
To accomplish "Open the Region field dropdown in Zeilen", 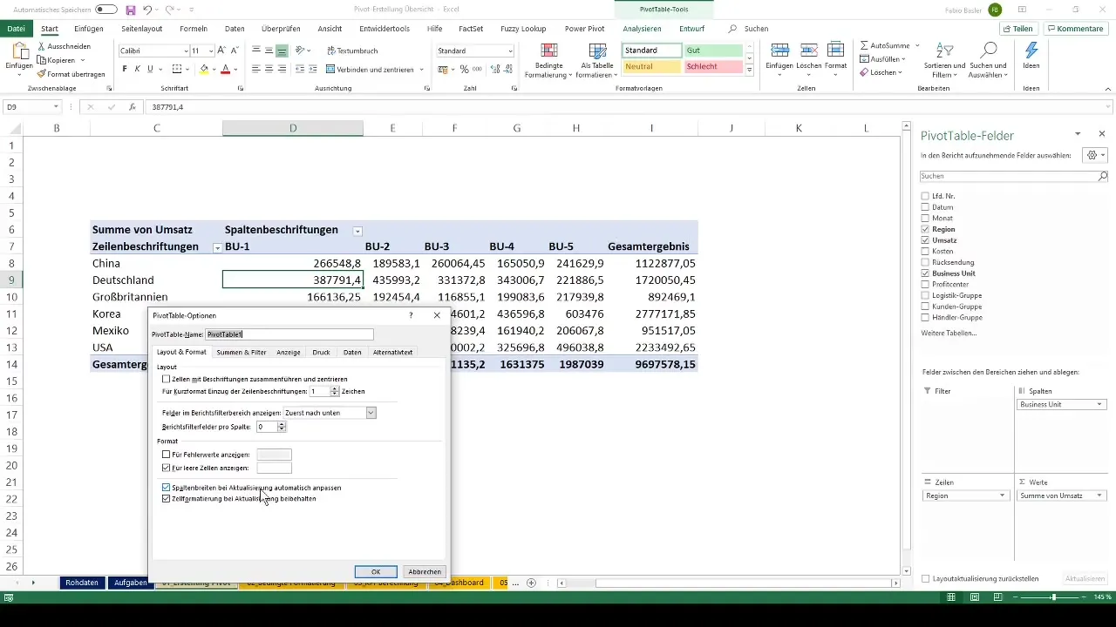I will 1002,496.
